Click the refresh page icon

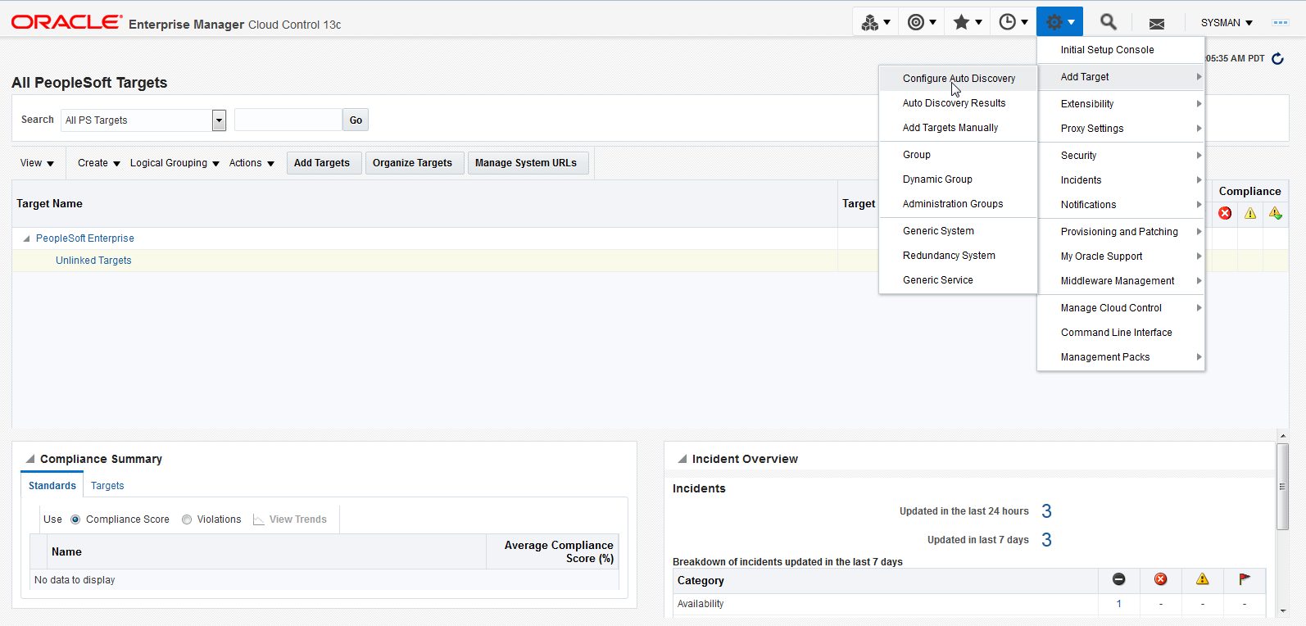click(1277, 58)
